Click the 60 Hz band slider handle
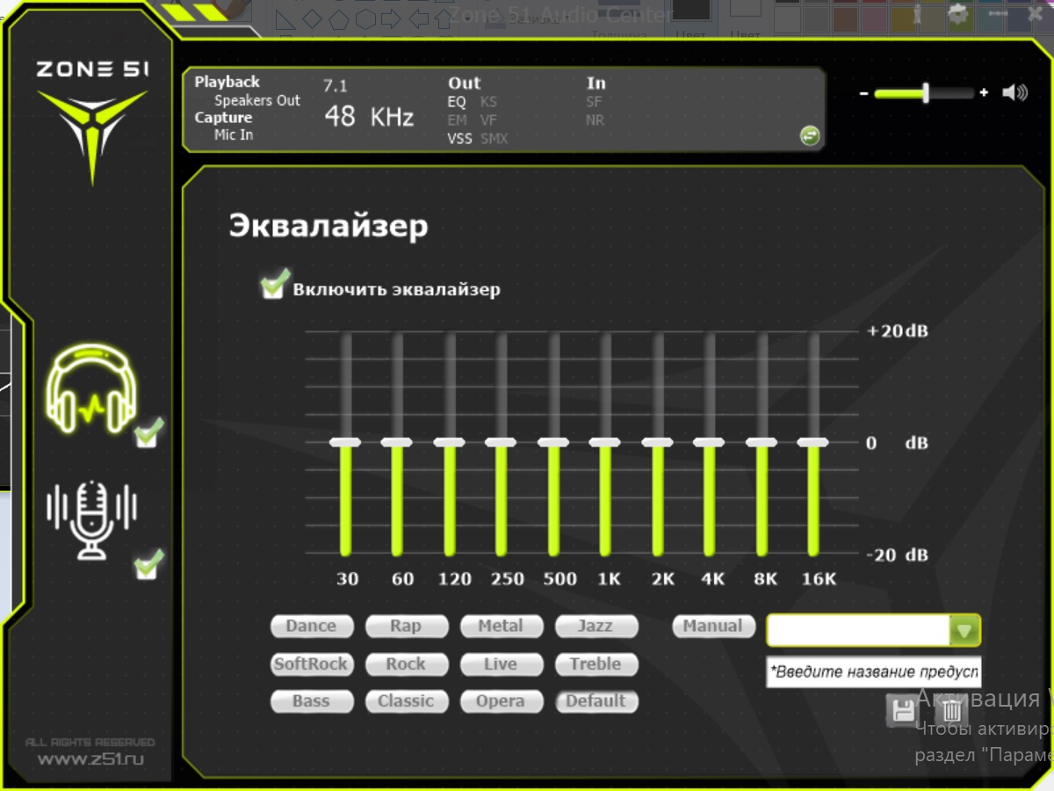 click(398, 442)
